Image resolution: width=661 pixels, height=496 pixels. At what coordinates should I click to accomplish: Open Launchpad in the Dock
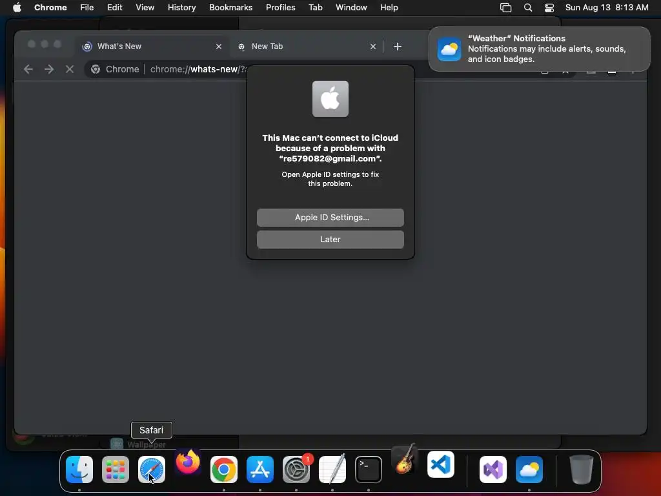116,470
